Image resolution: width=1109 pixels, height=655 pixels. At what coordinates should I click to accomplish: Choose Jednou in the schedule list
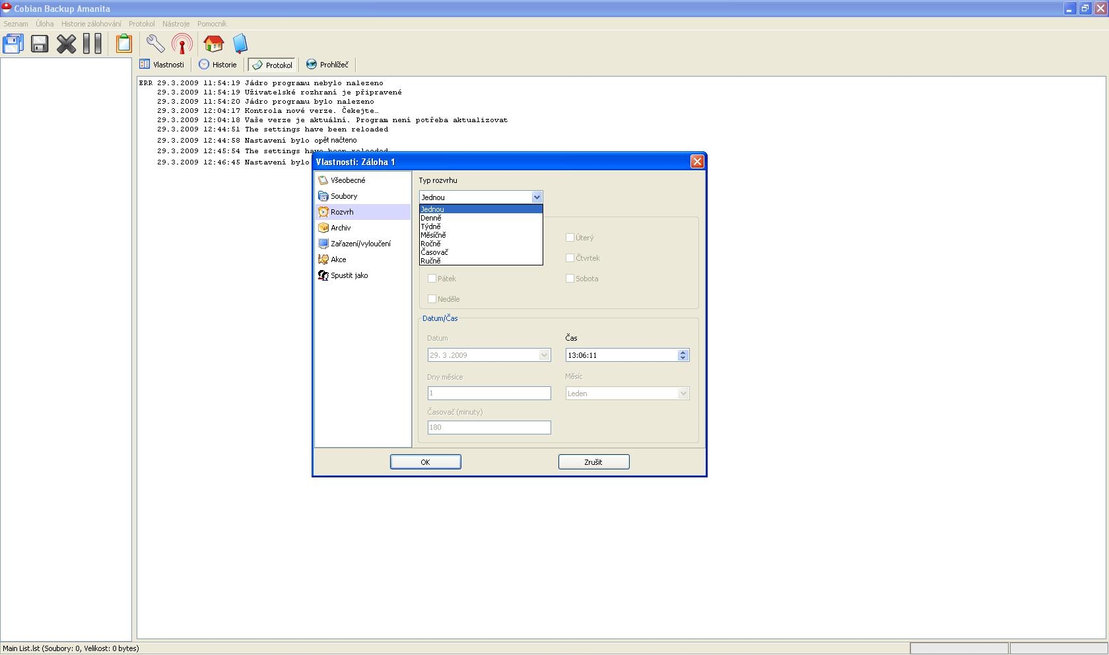pyautogui.click(x=481, y=209)
